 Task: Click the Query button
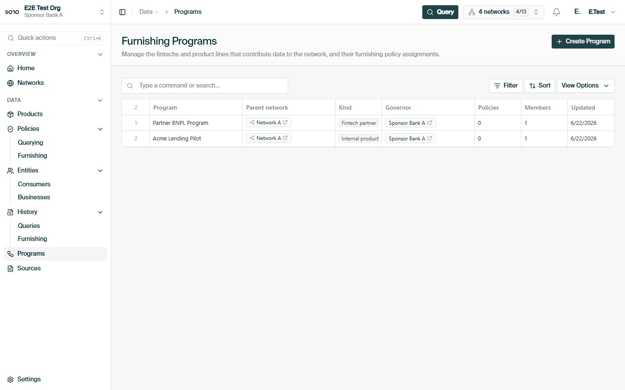click(x=440, y=12)
